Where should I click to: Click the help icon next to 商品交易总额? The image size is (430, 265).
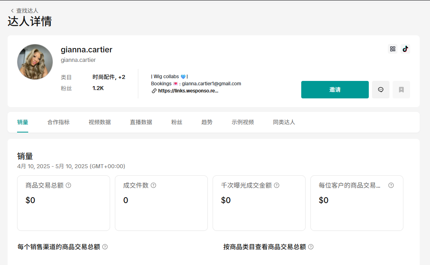click(68, 185)
